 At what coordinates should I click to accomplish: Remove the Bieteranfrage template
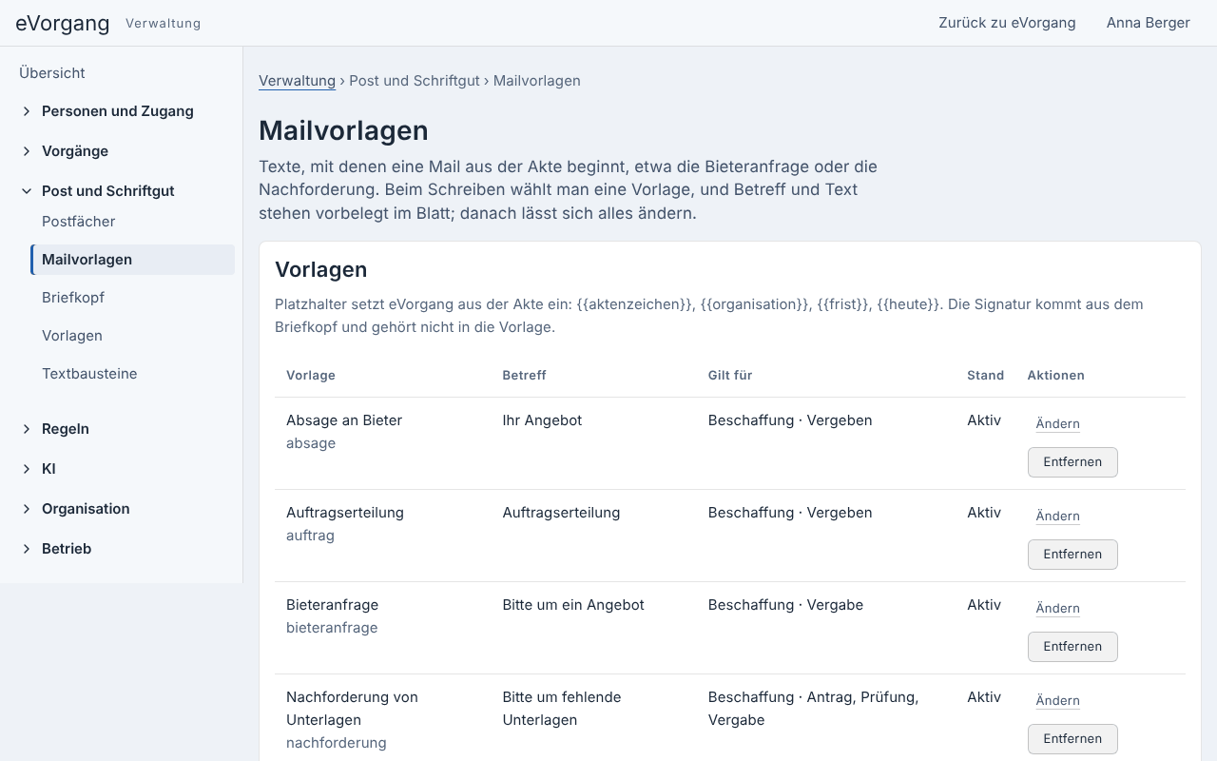coord(1072,647)
